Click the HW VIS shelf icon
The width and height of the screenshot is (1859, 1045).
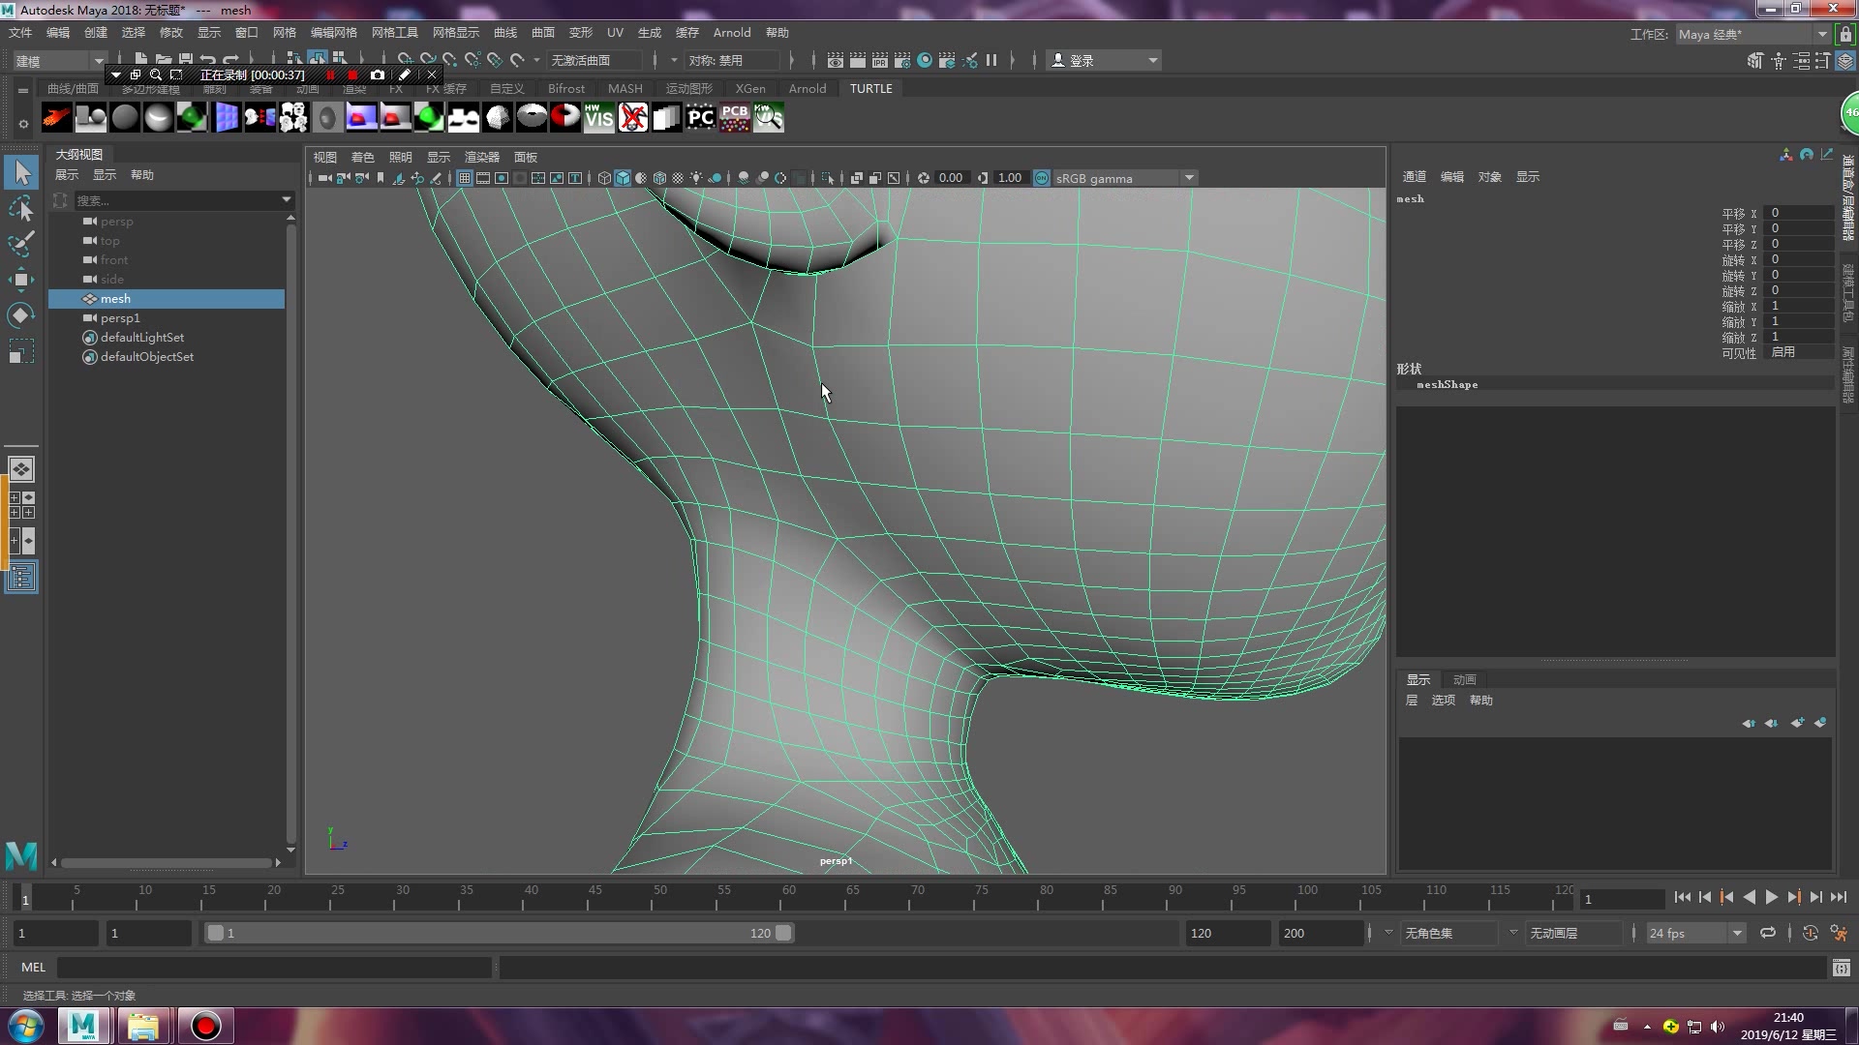pyautogui.click(x=598, y=118)
